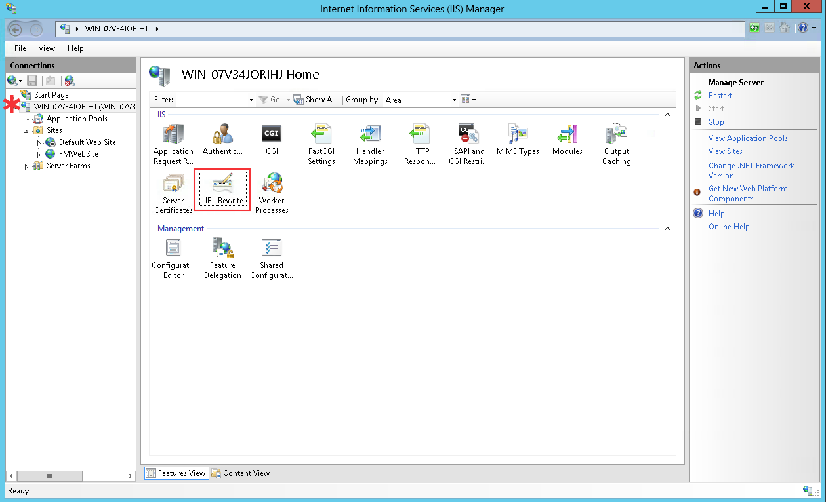The width and height of the screenshot is (826, 502).
Task: Select Default Web Site in tree
Action: click(x=87, y=142)
